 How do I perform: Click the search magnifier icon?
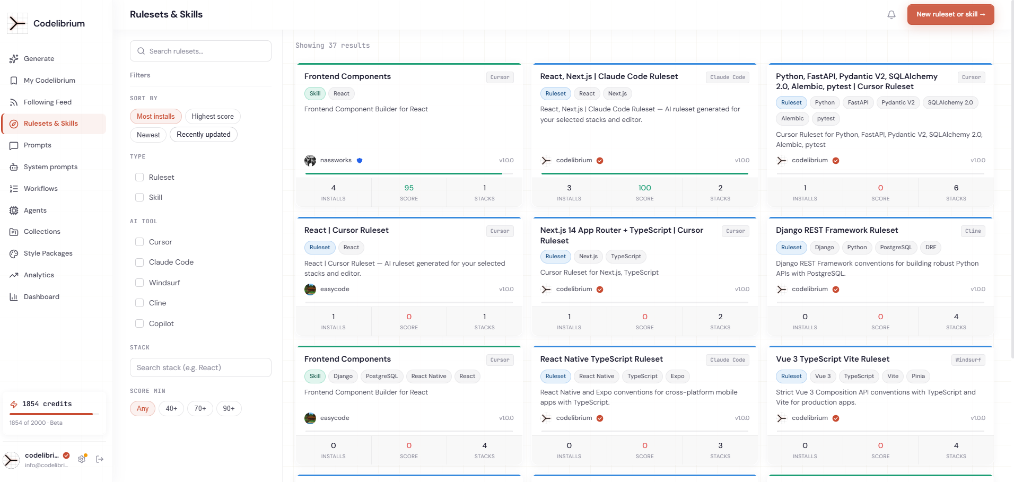141,51
